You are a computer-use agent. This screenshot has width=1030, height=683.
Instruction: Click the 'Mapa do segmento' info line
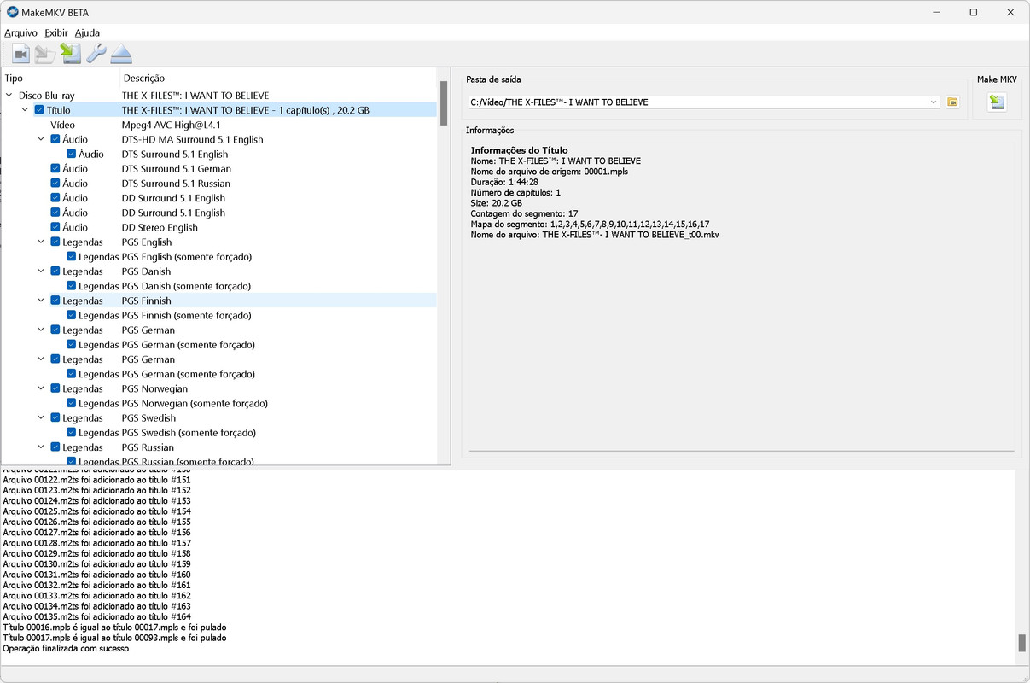pos(590,225)
